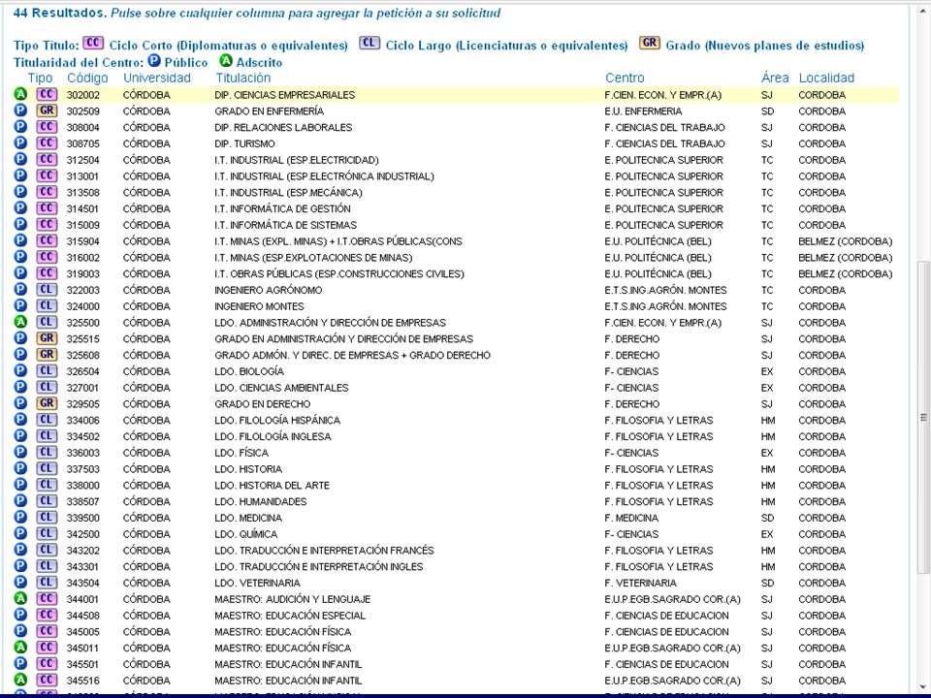Click the CL badge for INGENIERO AGRÓNOMO
931x698 pixels.
click(47, 290)
